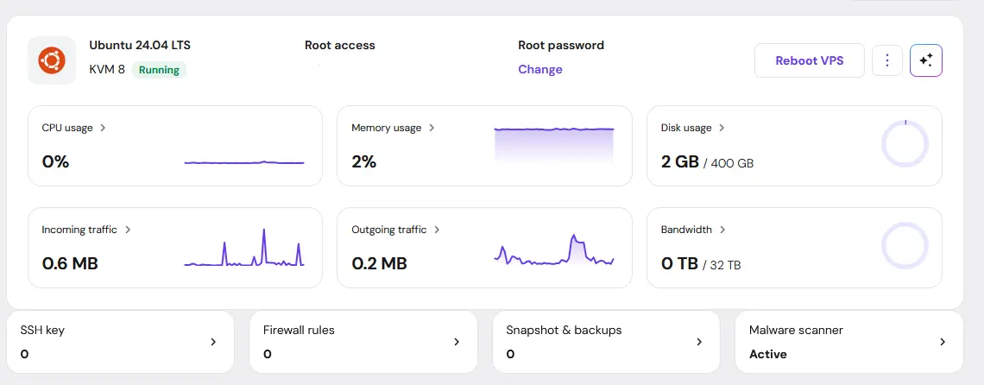
Task: Open the three-dot more options menu
Action: click(887, 60)
